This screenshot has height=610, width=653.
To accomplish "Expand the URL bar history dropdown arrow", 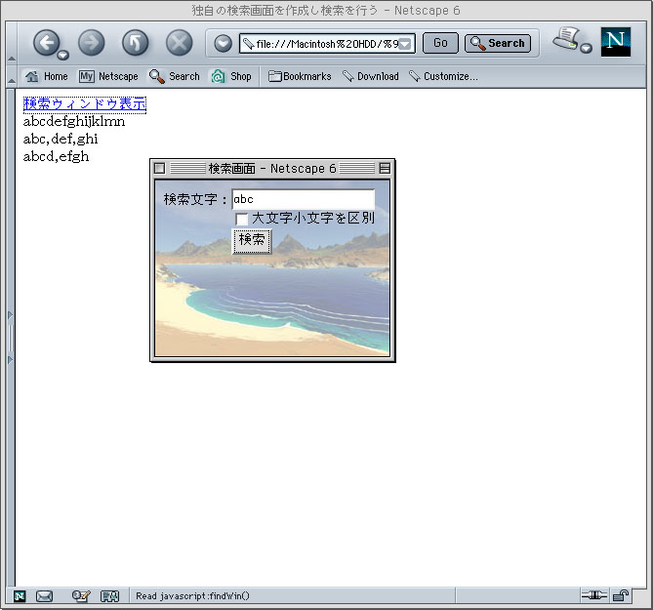I will (405, 44).
